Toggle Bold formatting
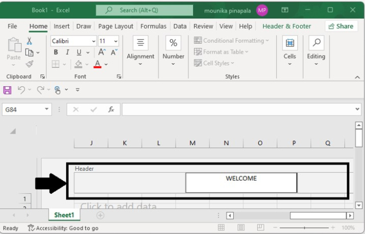This screenshot has height=234, width=365. coord(56,52)
